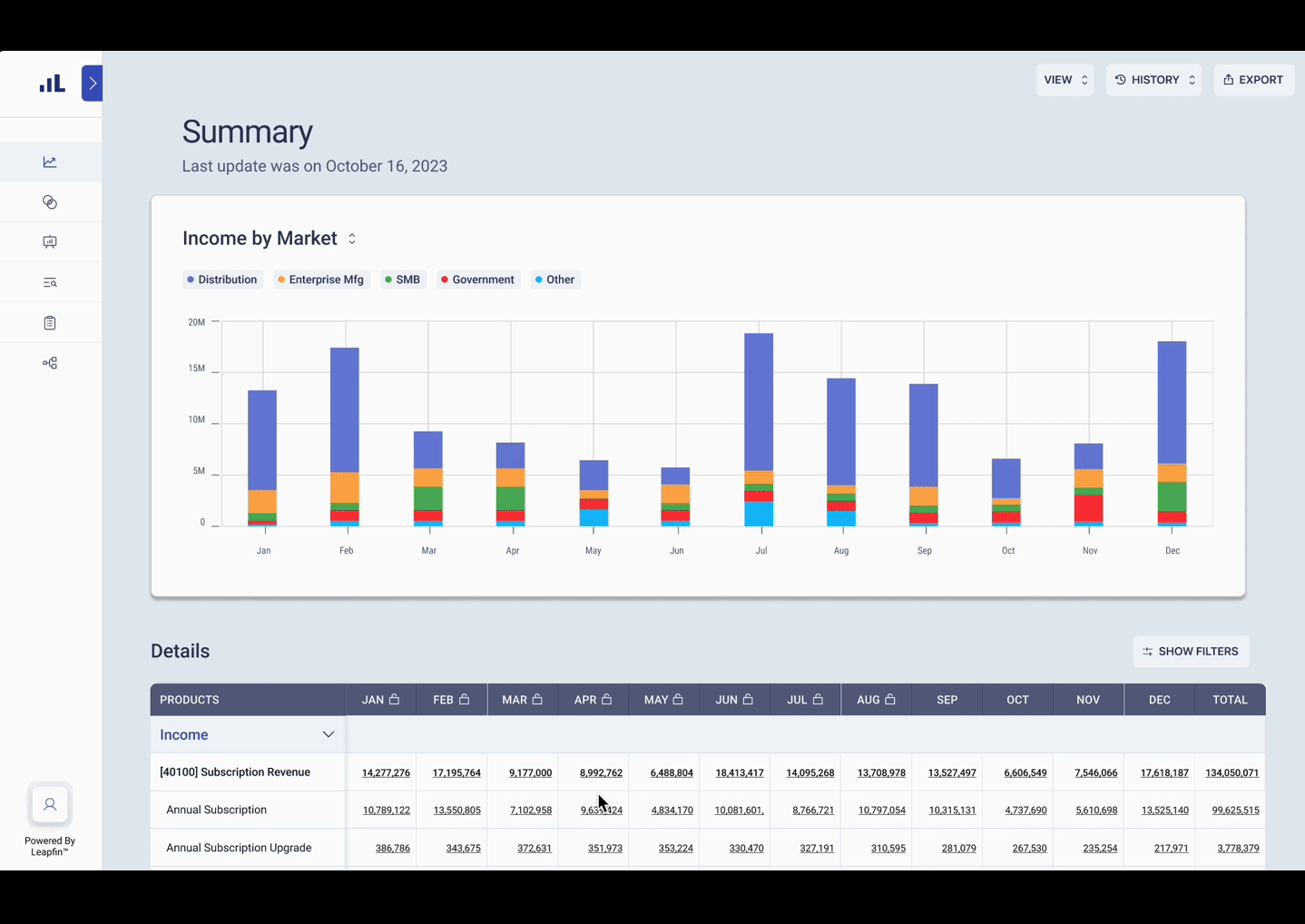Click the SMB legend color dot
Image resolution: width=1305 pixels, height=924 pixels.
click(x=388, y=280)
